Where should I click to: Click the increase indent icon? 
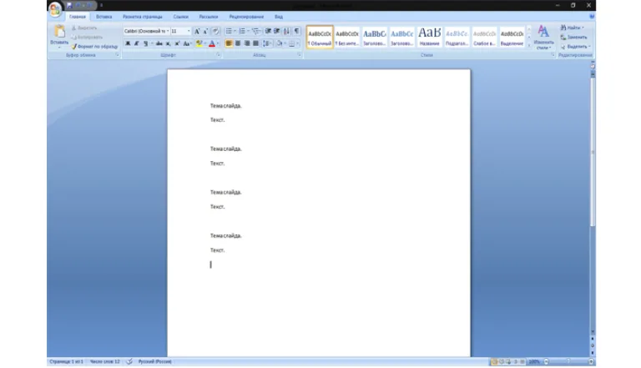(277, 32)
